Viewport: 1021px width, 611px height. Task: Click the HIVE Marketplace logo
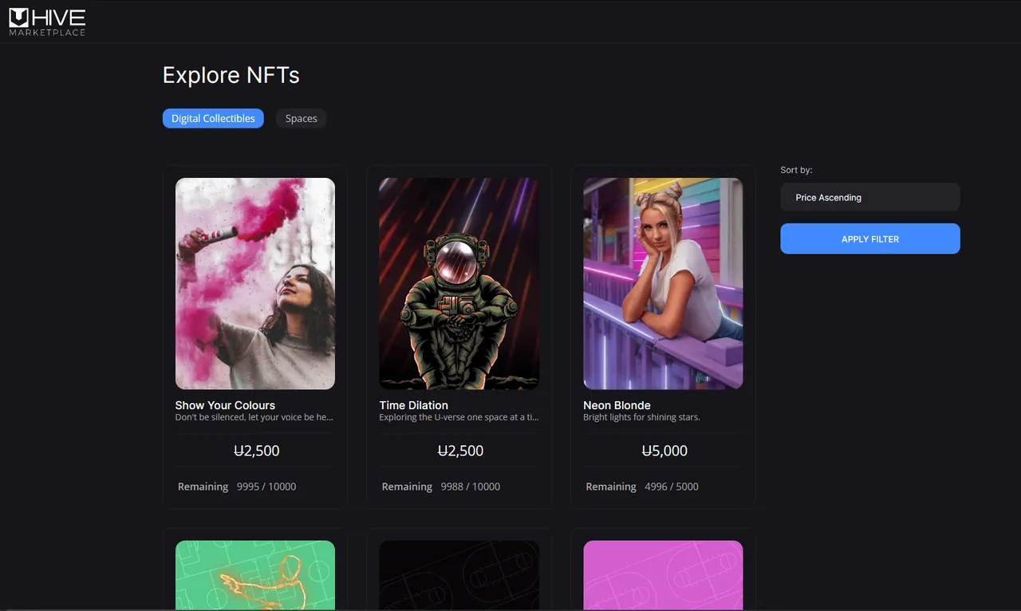coord(47,22)
